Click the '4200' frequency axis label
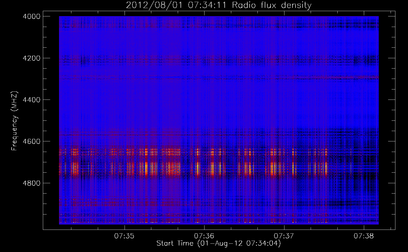The height and width of the screenshot is (252, 408). tap(32, 58)
